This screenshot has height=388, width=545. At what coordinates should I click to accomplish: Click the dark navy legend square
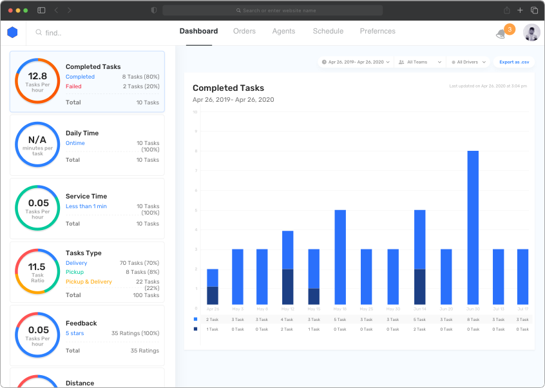pos(195,329)
